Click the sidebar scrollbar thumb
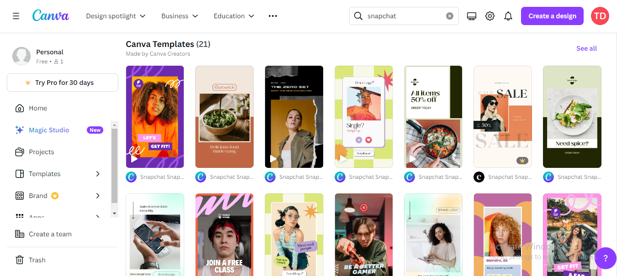 pos(114,165)
